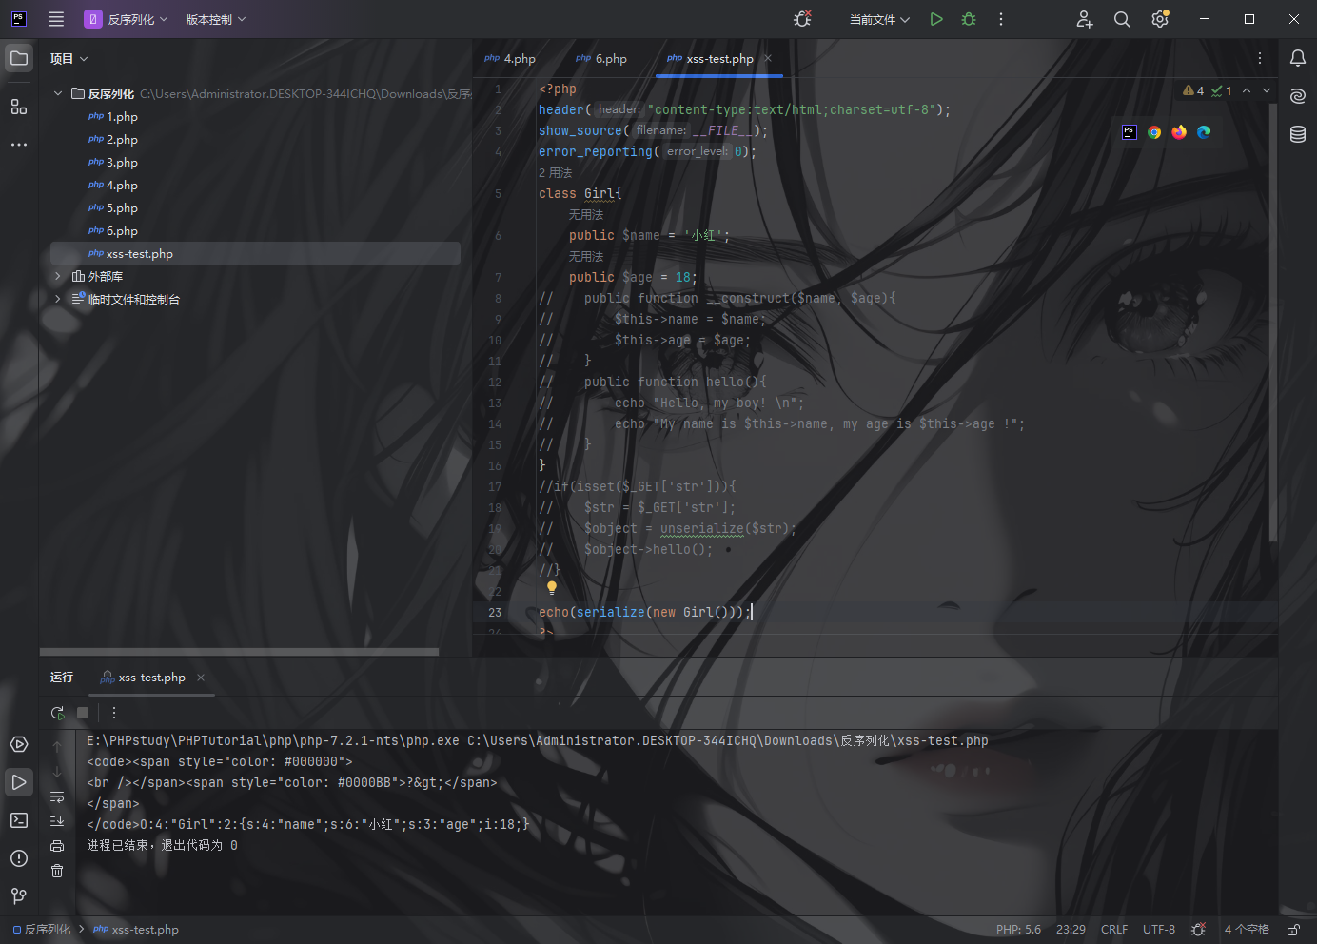The height and width of the screenshot is (944, 1317).
Task: Open the Project tool window folder icon
Action: pos(19,58)
